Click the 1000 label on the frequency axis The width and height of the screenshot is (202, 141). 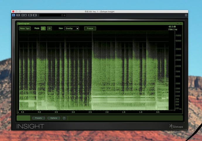(178, 96)
